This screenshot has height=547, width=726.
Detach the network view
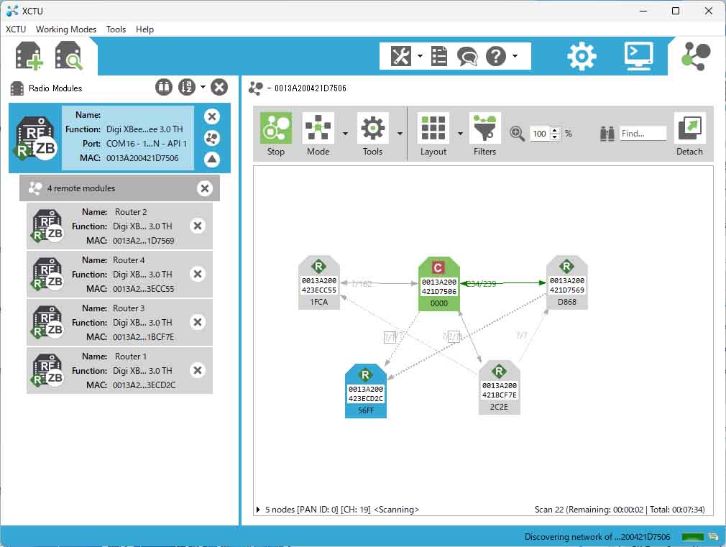coord(689,134)
